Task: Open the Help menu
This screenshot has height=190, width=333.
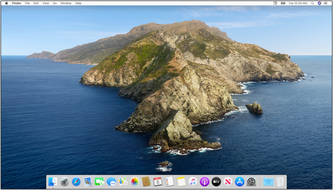Action: pos(78,3)
